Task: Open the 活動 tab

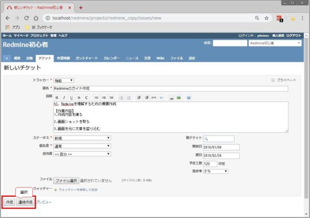Action: pyautogui.click(x=29, y=58)
